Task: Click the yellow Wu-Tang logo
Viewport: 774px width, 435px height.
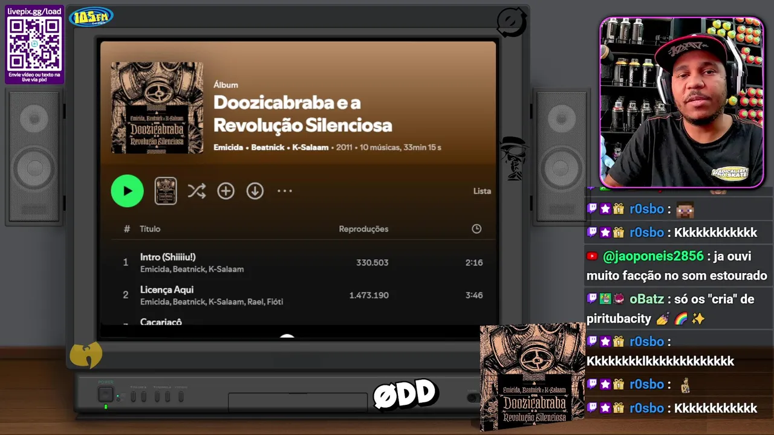Action: click(x=86, y=355)
